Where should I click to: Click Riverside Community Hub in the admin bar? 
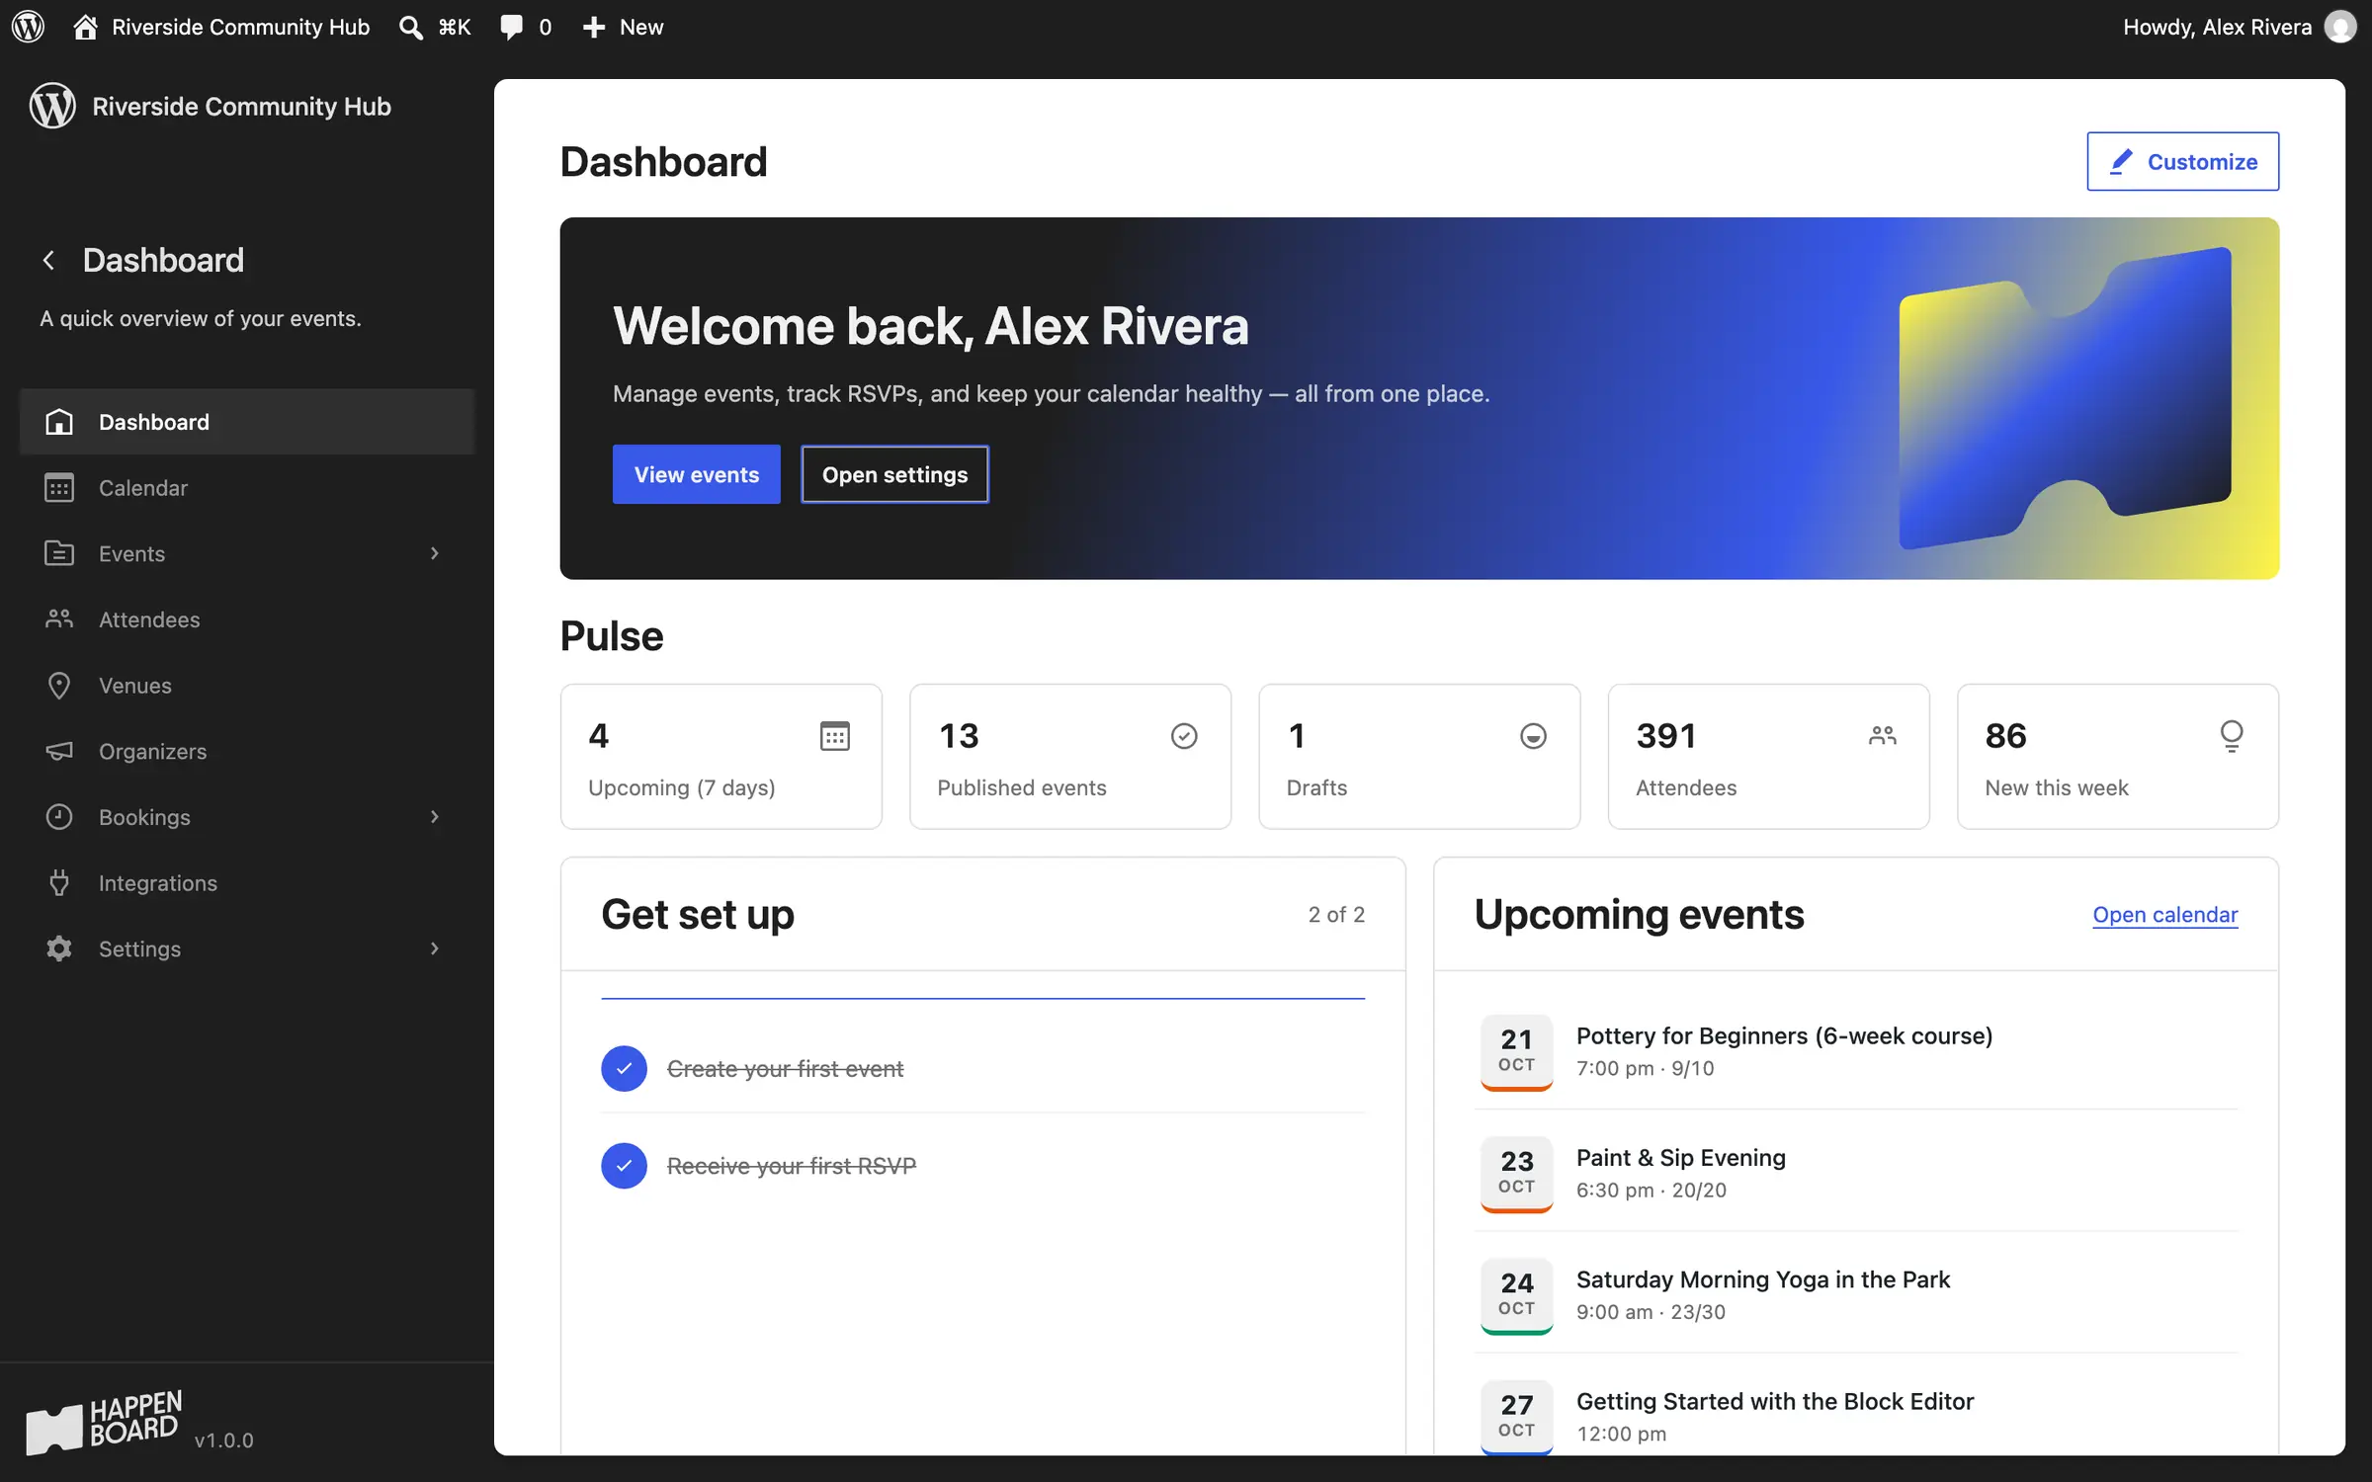click(240, 27)
